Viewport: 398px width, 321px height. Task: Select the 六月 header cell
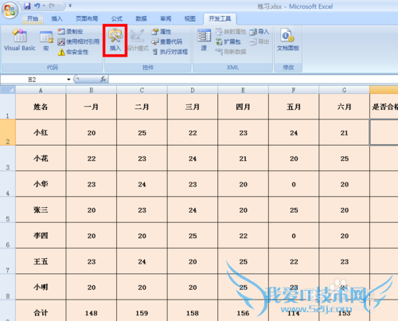click(x=344, y=107)
